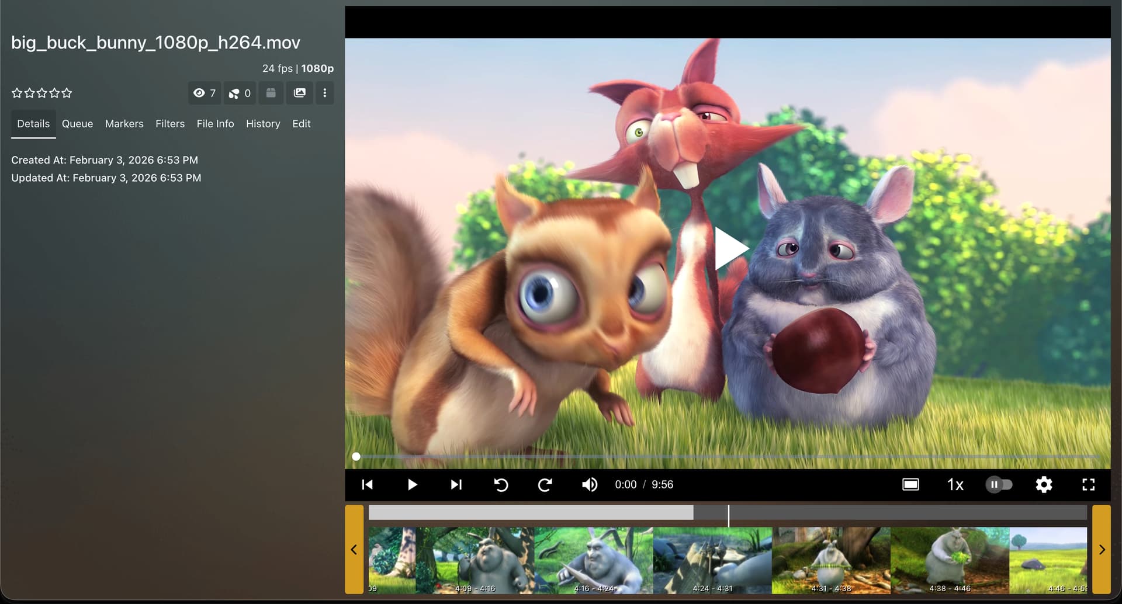Click the organized box icon button

271,93
